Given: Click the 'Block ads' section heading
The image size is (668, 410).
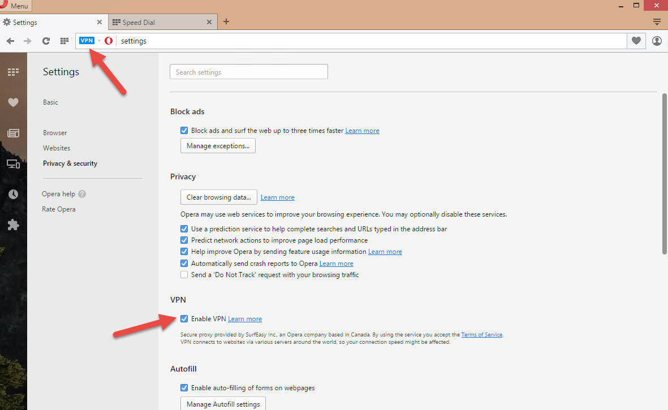Looking at the screenshot, I should [187, 111].
